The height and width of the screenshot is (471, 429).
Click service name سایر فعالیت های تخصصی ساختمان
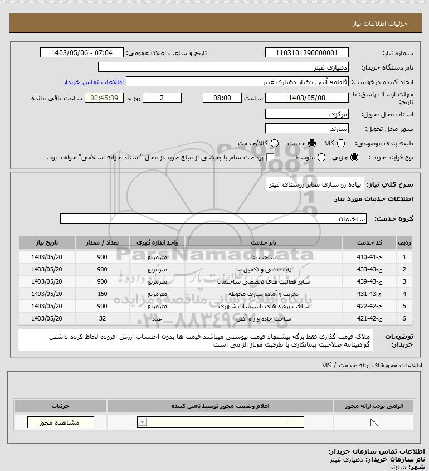coord(264,281)
